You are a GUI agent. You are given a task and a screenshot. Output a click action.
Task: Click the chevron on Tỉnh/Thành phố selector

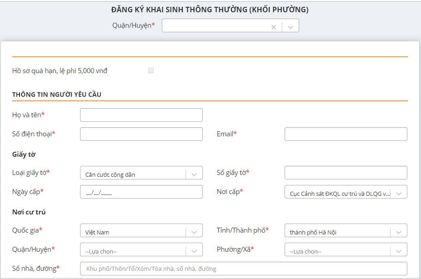point(399,230)
